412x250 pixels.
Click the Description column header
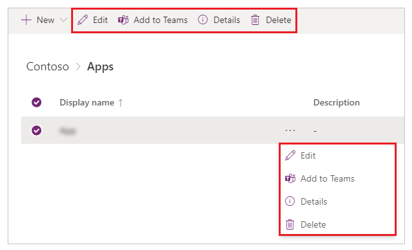[x=336, y=102]
